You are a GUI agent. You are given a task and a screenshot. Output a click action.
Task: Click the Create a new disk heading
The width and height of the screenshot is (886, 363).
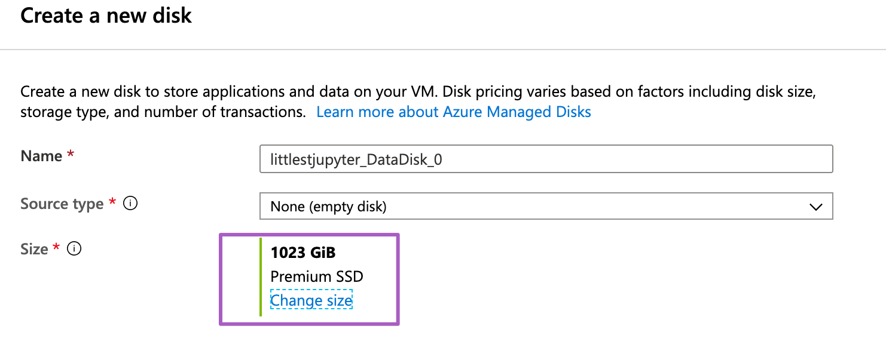[106, 15]
